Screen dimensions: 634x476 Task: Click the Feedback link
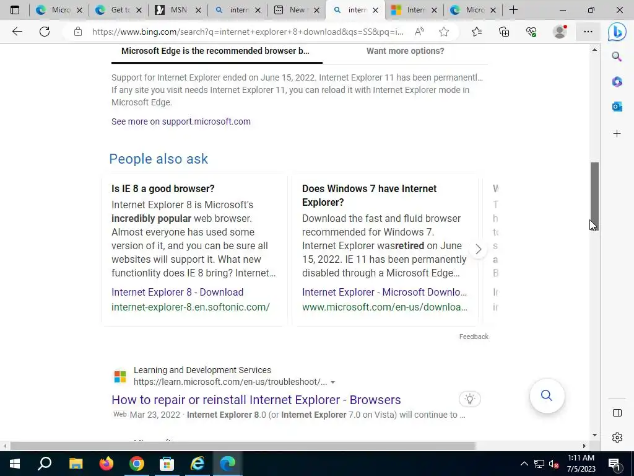point(474,337)
